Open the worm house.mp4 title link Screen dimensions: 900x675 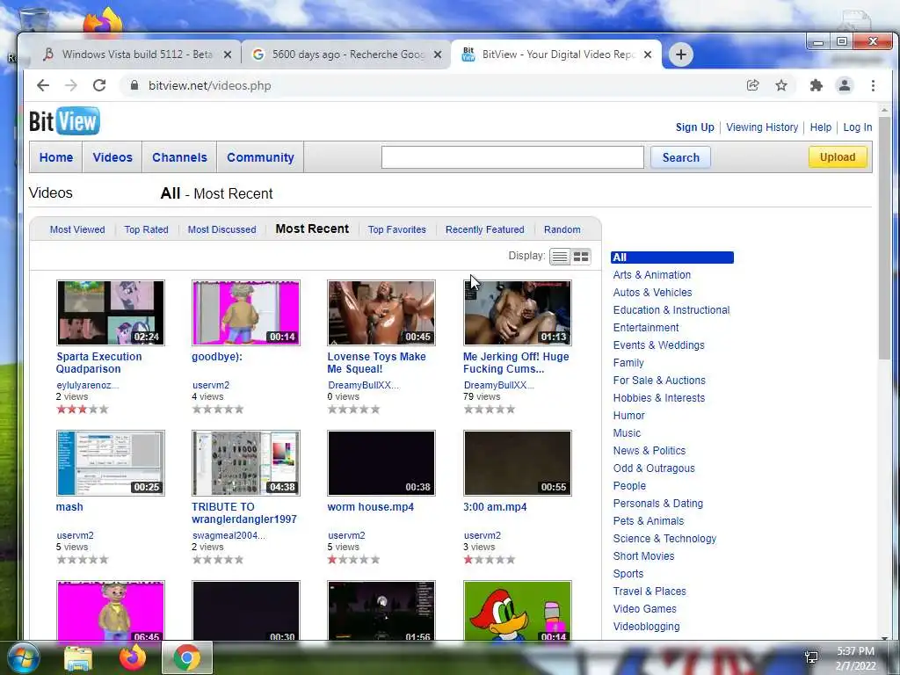pyautogui.click(x=370, y=507)
